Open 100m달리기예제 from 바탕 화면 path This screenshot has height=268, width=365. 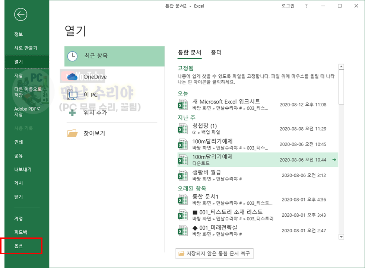click(258, 144)
